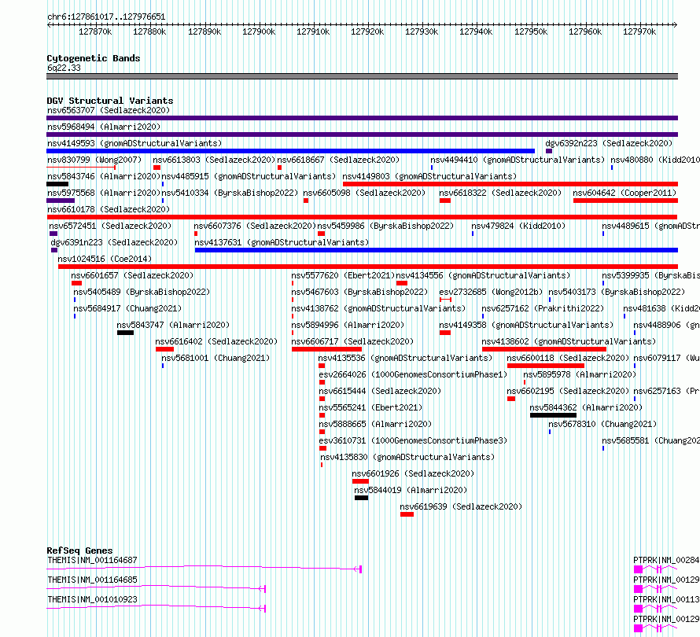Viewport: 700px width, 637px height.
Task: Click the red nsv4149803 variant bar
Action: click(510, 184)
